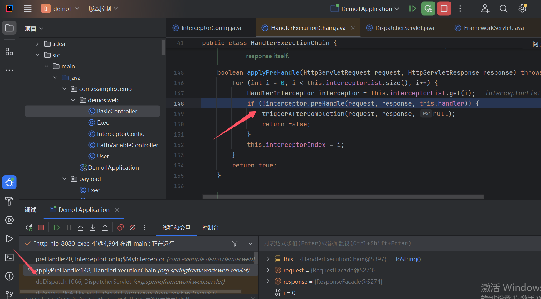Expand the response variable node
The width and height of the screenshot is (541, 299).
coord(268,281)
